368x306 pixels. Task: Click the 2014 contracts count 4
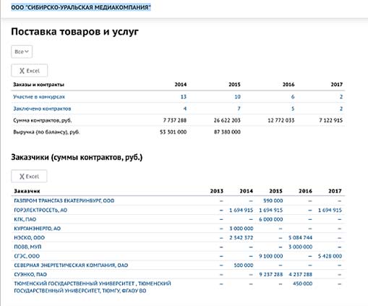pyautogui.click(x=185, y=109)
